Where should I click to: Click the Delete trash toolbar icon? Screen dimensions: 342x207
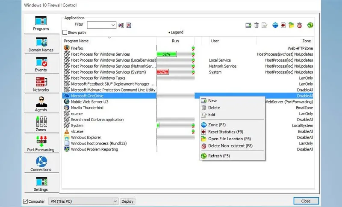point(256,25)
